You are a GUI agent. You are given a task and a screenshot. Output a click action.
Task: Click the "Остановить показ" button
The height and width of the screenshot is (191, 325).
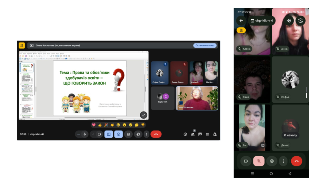click(205, 45)
